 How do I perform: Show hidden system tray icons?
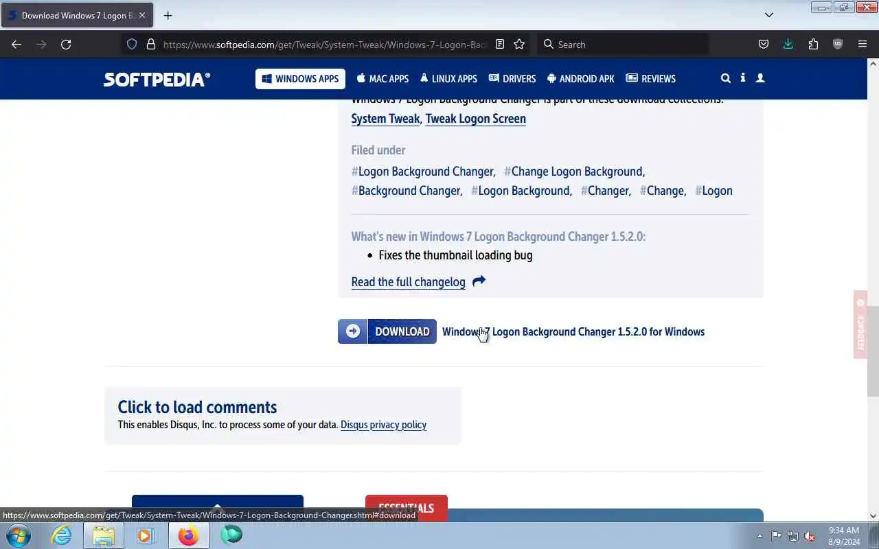click(x=760, y=536)
